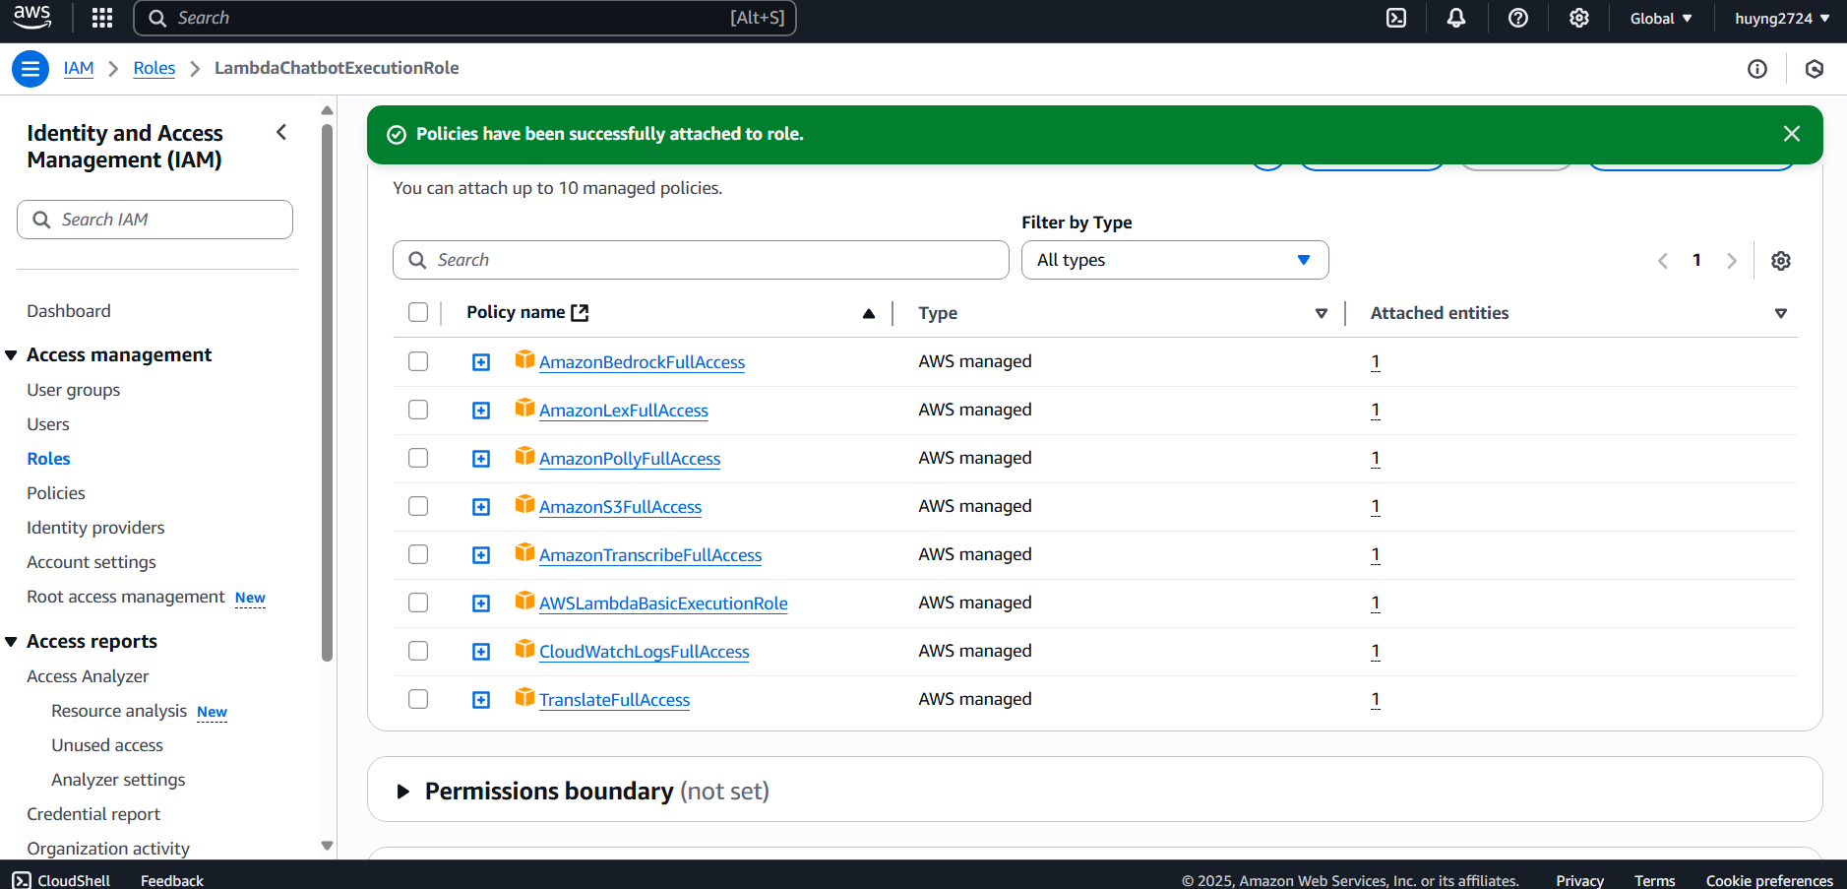Expand the AmazonBedrockFullAccess policy details
1847x889 pixels.
[481, 362]
